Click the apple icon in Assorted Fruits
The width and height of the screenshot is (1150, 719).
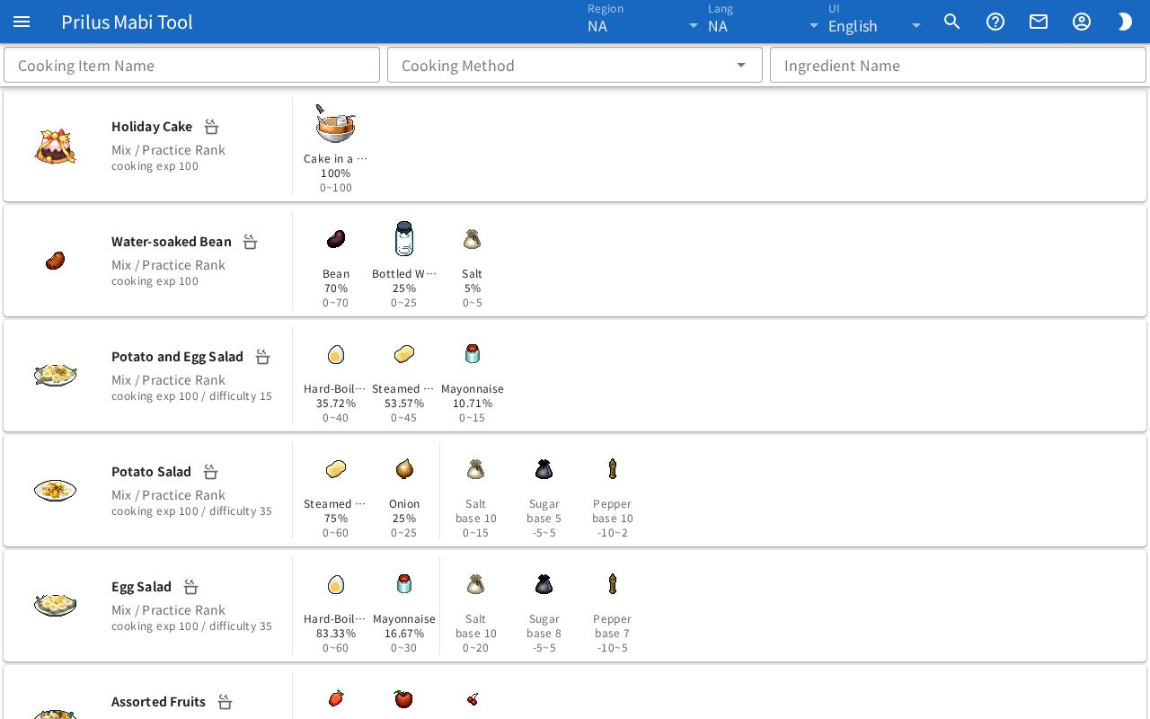(x=404, y=698)
